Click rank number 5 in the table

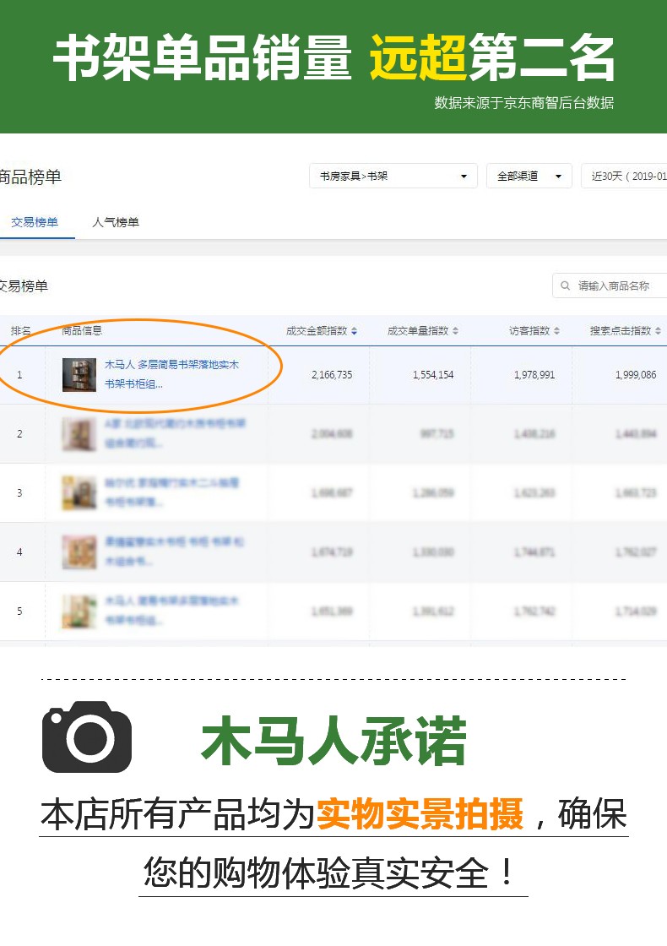pyautogui.click(x=19, y=612)
